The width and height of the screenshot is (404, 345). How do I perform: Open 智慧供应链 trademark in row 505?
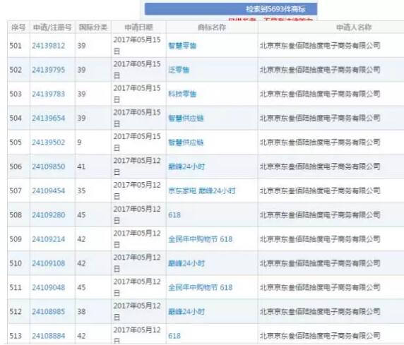pyautogui.click(x=186, y=143)
